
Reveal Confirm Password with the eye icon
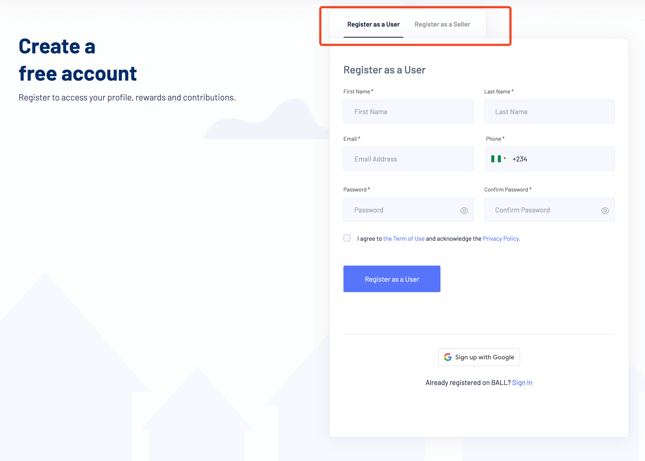coord(605,210)
